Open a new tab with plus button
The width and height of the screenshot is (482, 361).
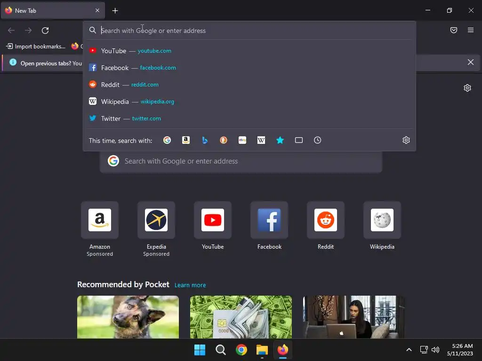pyautogui.click(x=115, y=11)
